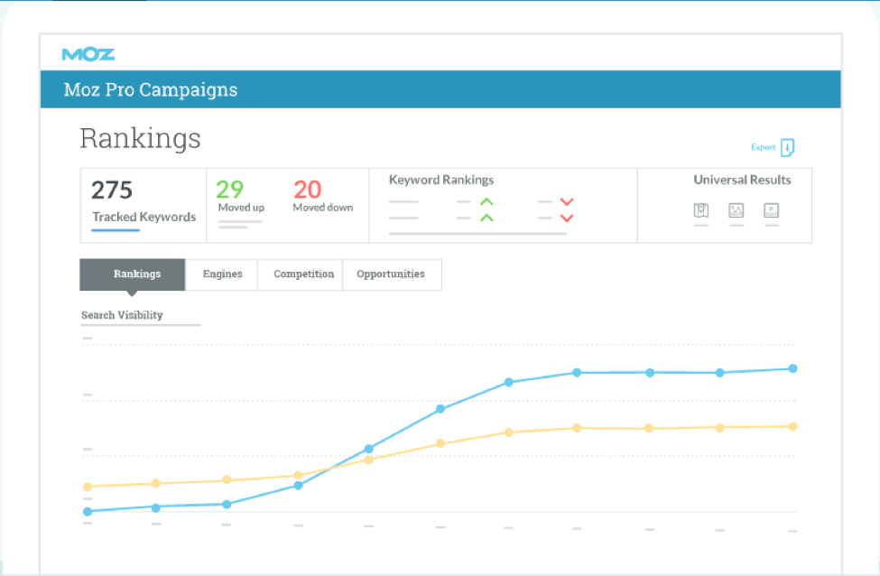
Task: Click the blue progress underline below Tracked Keywords
Action: [114, 230]
